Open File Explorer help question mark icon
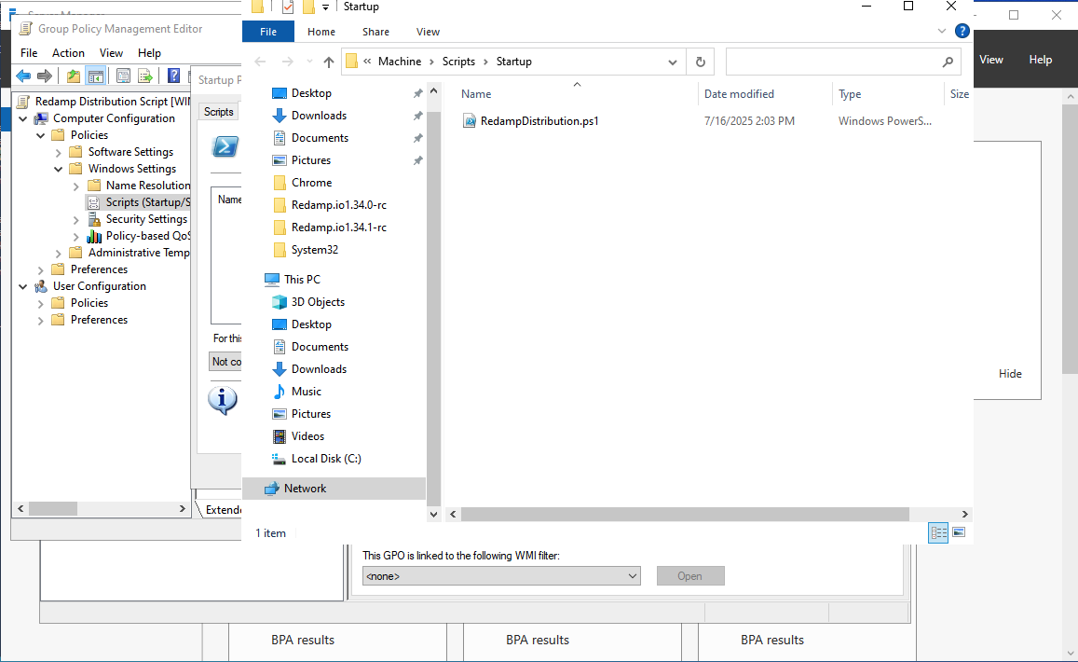 pyautogui.click(x=962, y=31)
